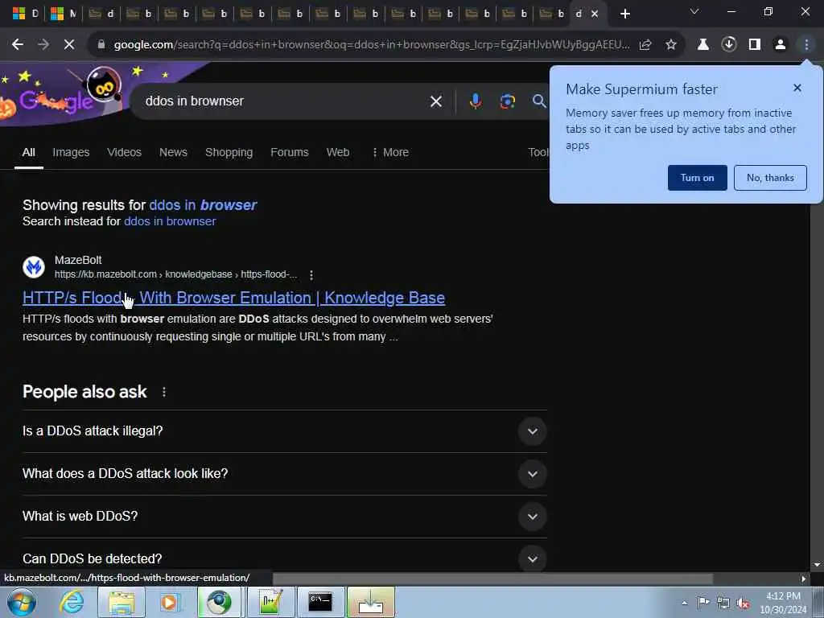Open the Action Center flag icon
Viewport: 824px width, 618px height.
point(703,603)
